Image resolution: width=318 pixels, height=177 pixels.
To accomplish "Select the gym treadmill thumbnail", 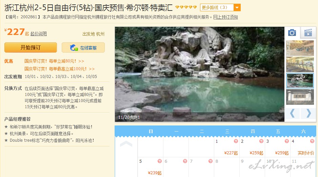I will [x=300, y=64].
